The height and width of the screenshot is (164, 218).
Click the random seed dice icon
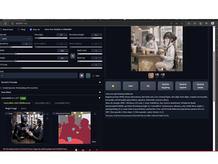(82, 76)
